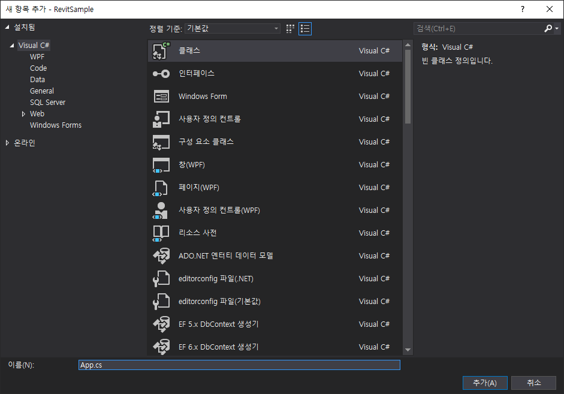Pick the 사용자 정의 컨트롤 template icon
Image resolution: width=564 pixels, height=394 pixels.
[x=161, y=119]
